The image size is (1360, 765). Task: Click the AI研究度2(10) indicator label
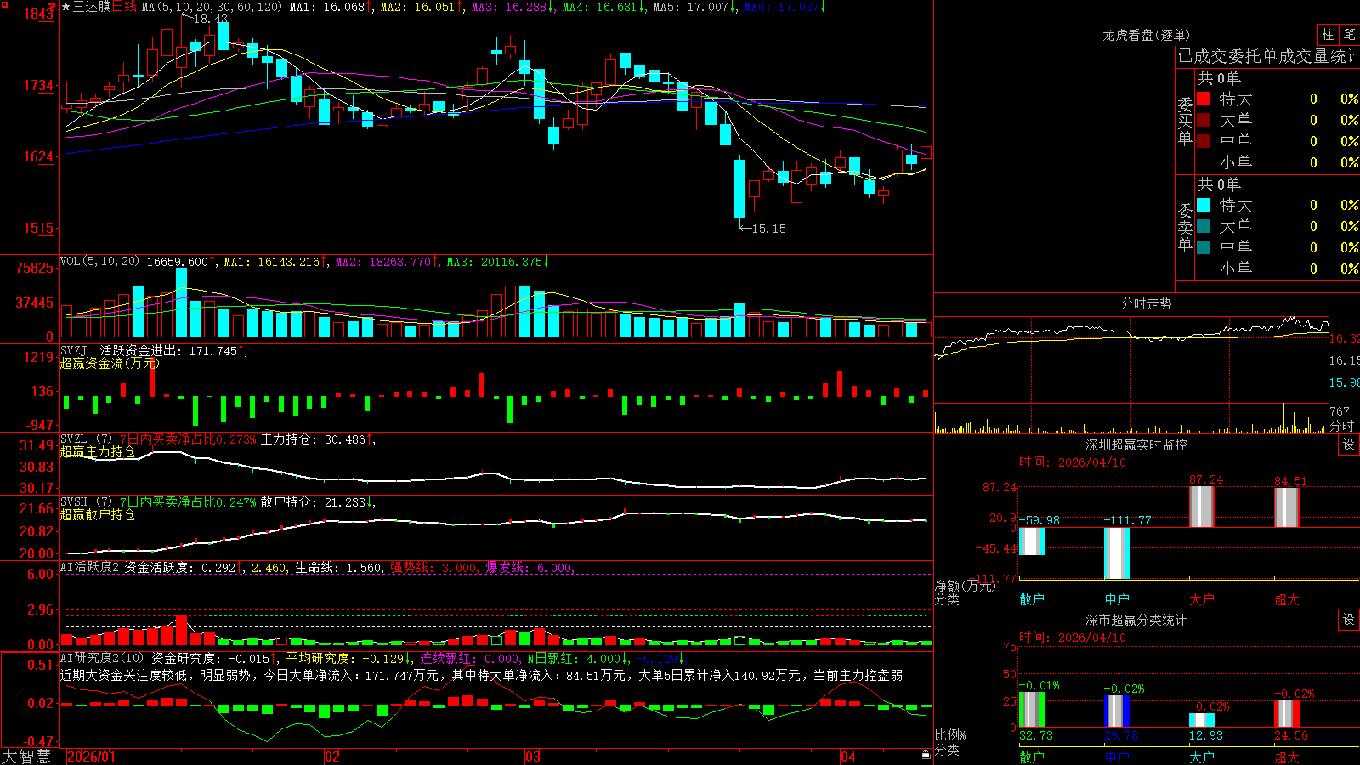tap(102, 658)
